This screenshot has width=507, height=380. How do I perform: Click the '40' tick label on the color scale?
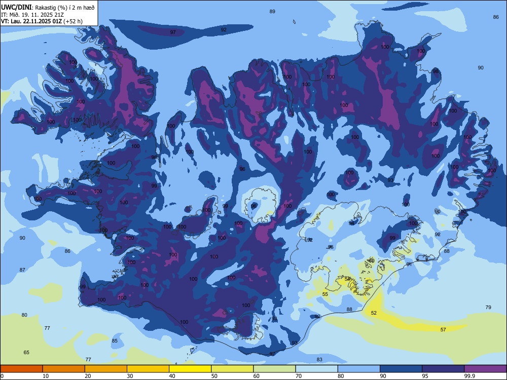172,376
